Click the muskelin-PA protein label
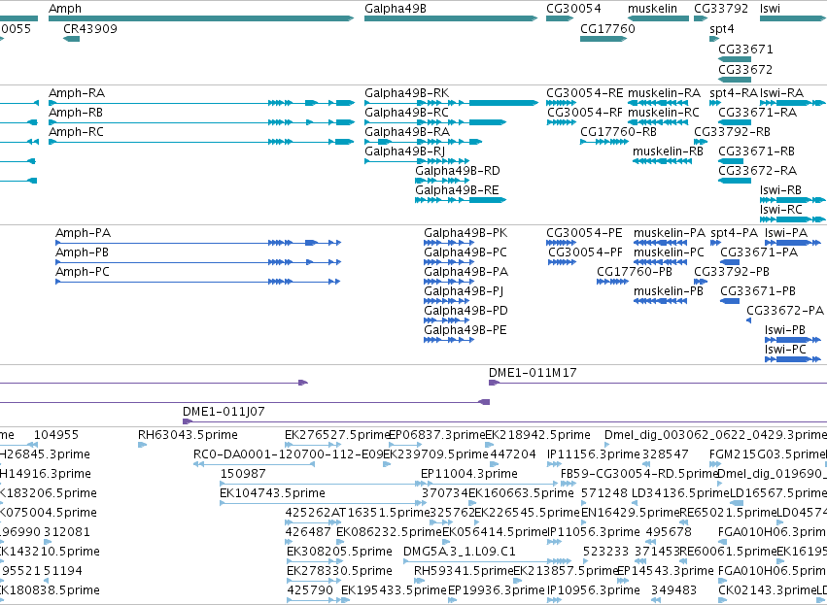 [670, 233]
